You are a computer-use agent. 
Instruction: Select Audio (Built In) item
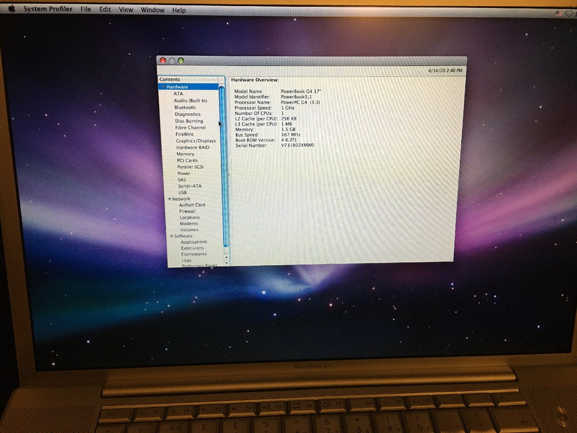click(x=190, y=101)
